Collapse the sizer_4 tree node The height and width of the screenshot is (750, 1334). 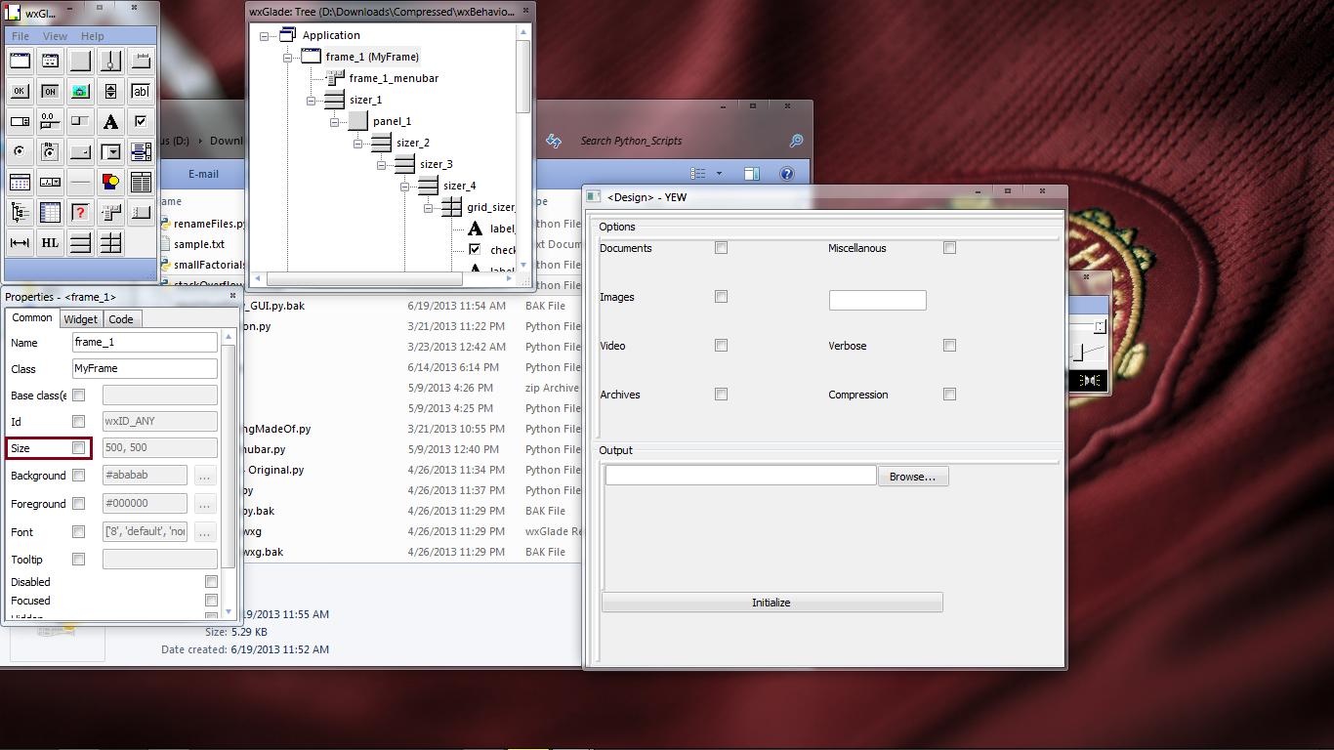[404, 187]
